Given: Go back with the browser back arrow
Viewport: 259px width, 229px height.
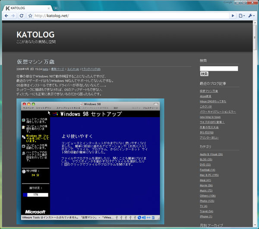Looking at the screenshot, I should (6, 16).
